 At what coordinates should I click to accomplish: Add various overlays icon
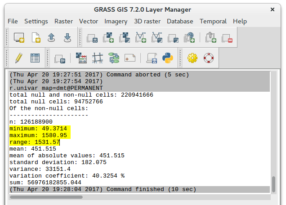(173, 38)
